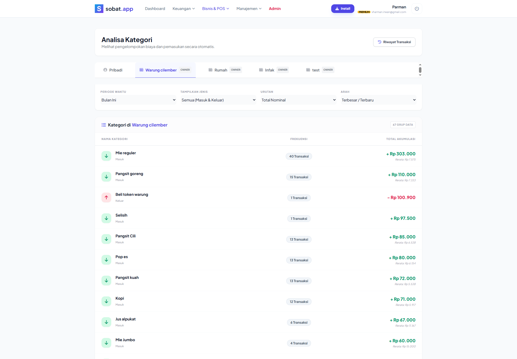Click the power logout icon
This screenshot has height=359, width=517.
pos(417,9)
